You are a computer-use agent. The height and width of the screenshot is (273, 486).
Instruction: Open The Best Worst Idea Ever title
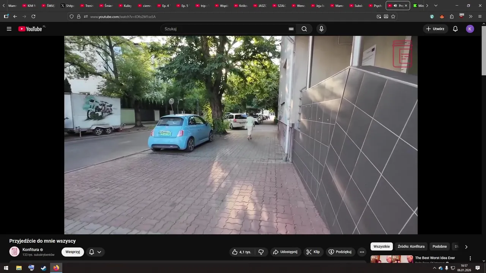pos(435,258)
